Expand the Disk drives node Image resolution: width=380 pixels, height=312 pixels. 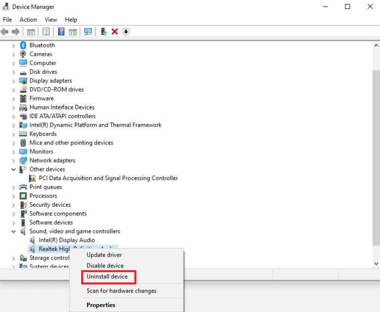coord(13,72)
